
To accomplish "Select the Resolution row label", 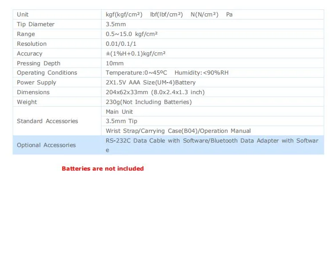I will [x=32, y=44].
